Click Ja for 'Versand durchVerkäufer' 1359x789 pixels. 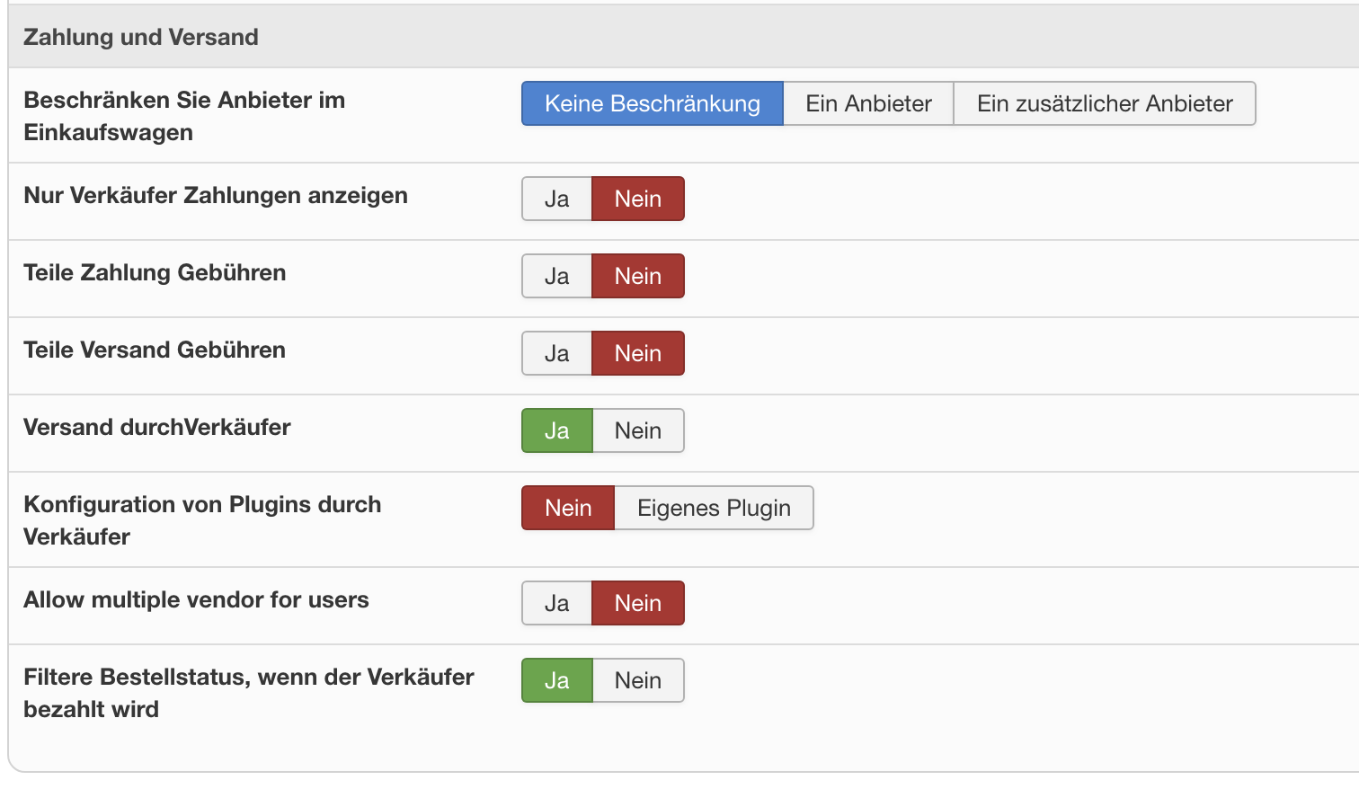tap(556, 430)
